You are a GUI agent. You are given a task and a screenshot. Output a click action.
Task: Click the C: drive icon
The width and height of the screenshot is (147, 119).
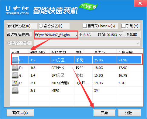[x=15, y=60]
